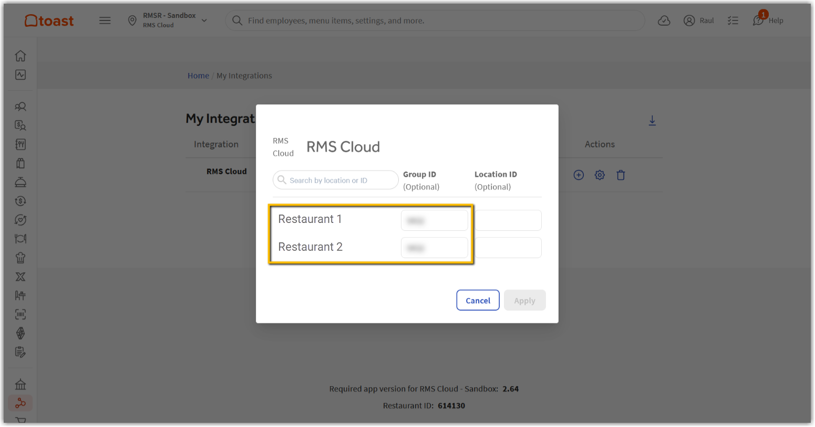Open the chef hat kitchen sidebar icon

point(20,258)
